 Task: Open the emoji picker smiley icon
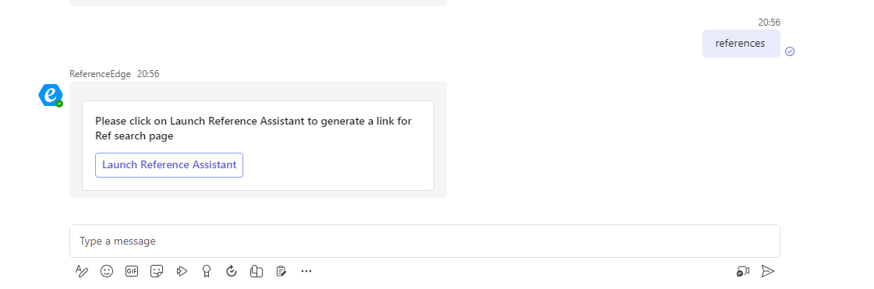(x=107, y=271)
